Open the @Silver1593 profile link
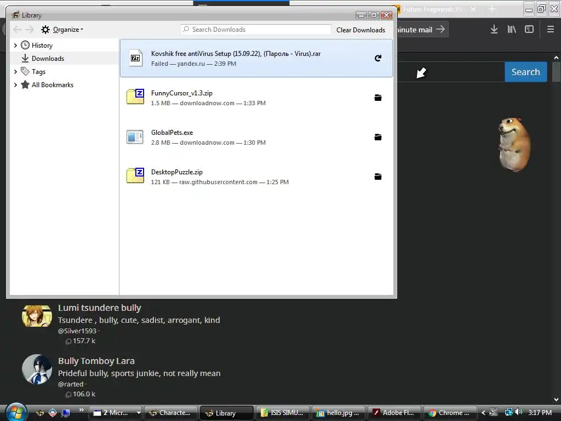This screenshot has width=561, height=421. [x=77, y=331]
